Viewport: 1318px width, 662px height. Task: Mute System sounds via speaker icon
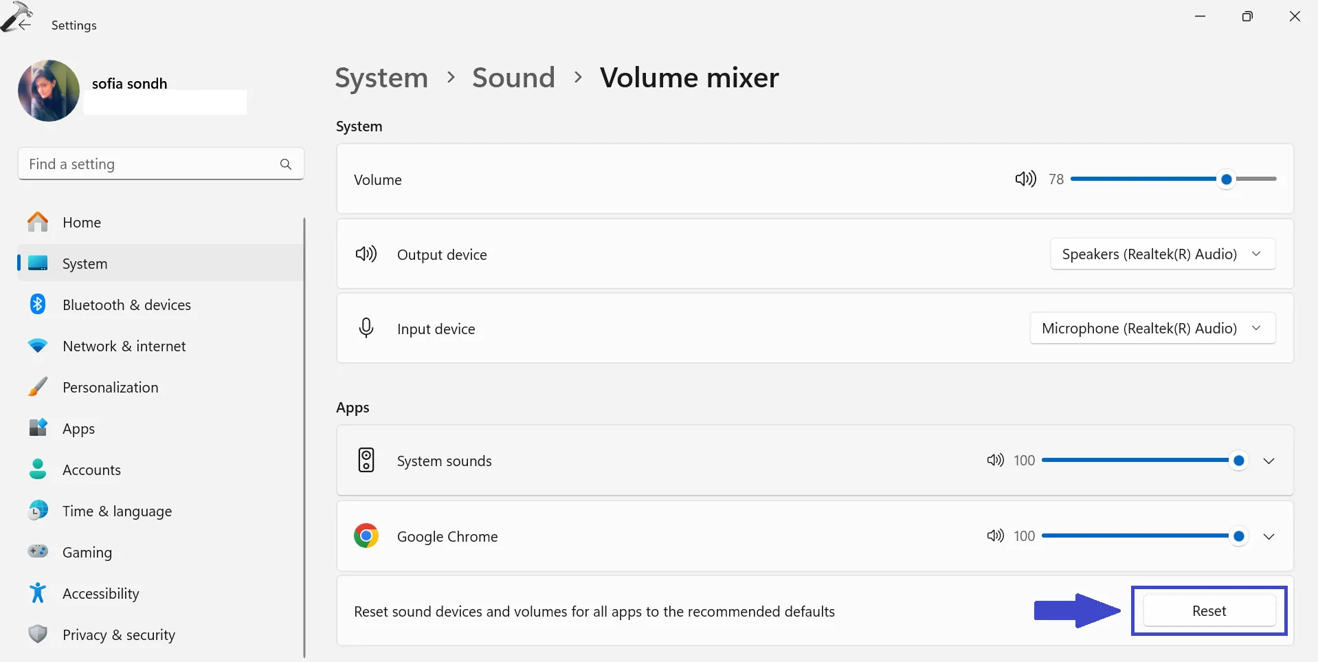click(995, 461)
